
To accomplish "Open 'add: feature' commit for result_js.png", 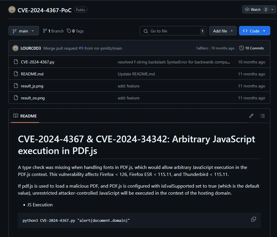I will [129, 86].
